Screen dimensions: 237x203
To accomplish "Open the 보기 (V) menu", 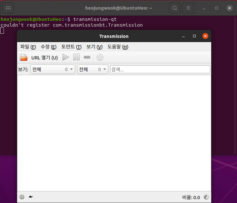I will pyautogui.click(x=94, y=47).
